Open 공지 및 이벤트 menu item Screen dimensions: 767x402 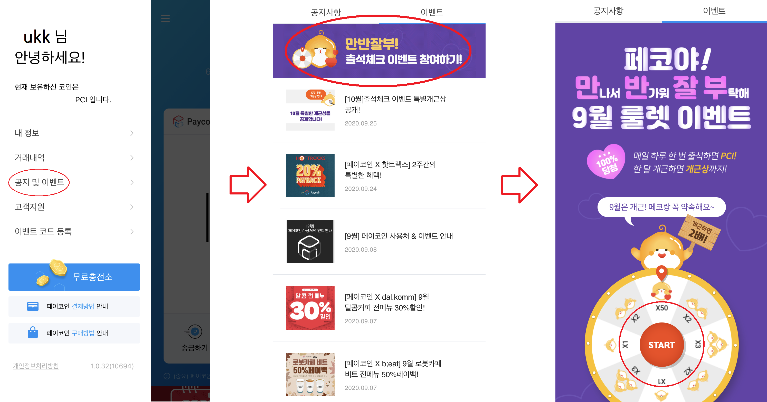click(x=74, y=182)
